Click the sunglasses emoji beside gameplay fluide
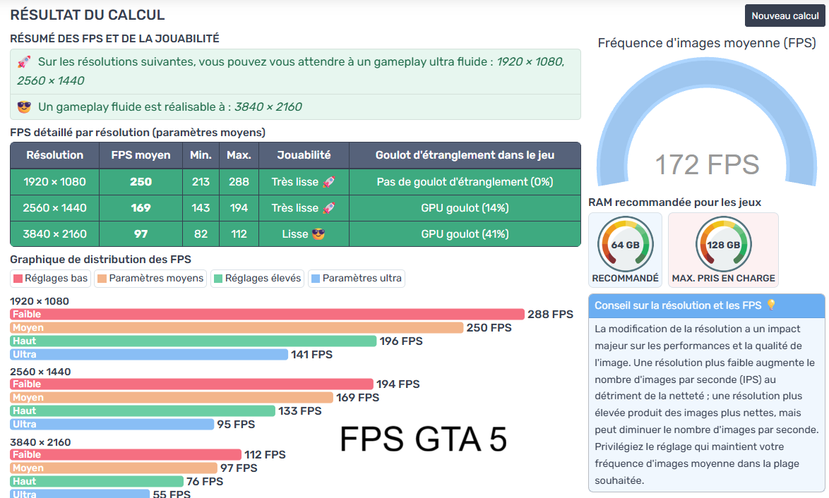The width and height of the screenshot is (829, 498). (x=24, y=107)
